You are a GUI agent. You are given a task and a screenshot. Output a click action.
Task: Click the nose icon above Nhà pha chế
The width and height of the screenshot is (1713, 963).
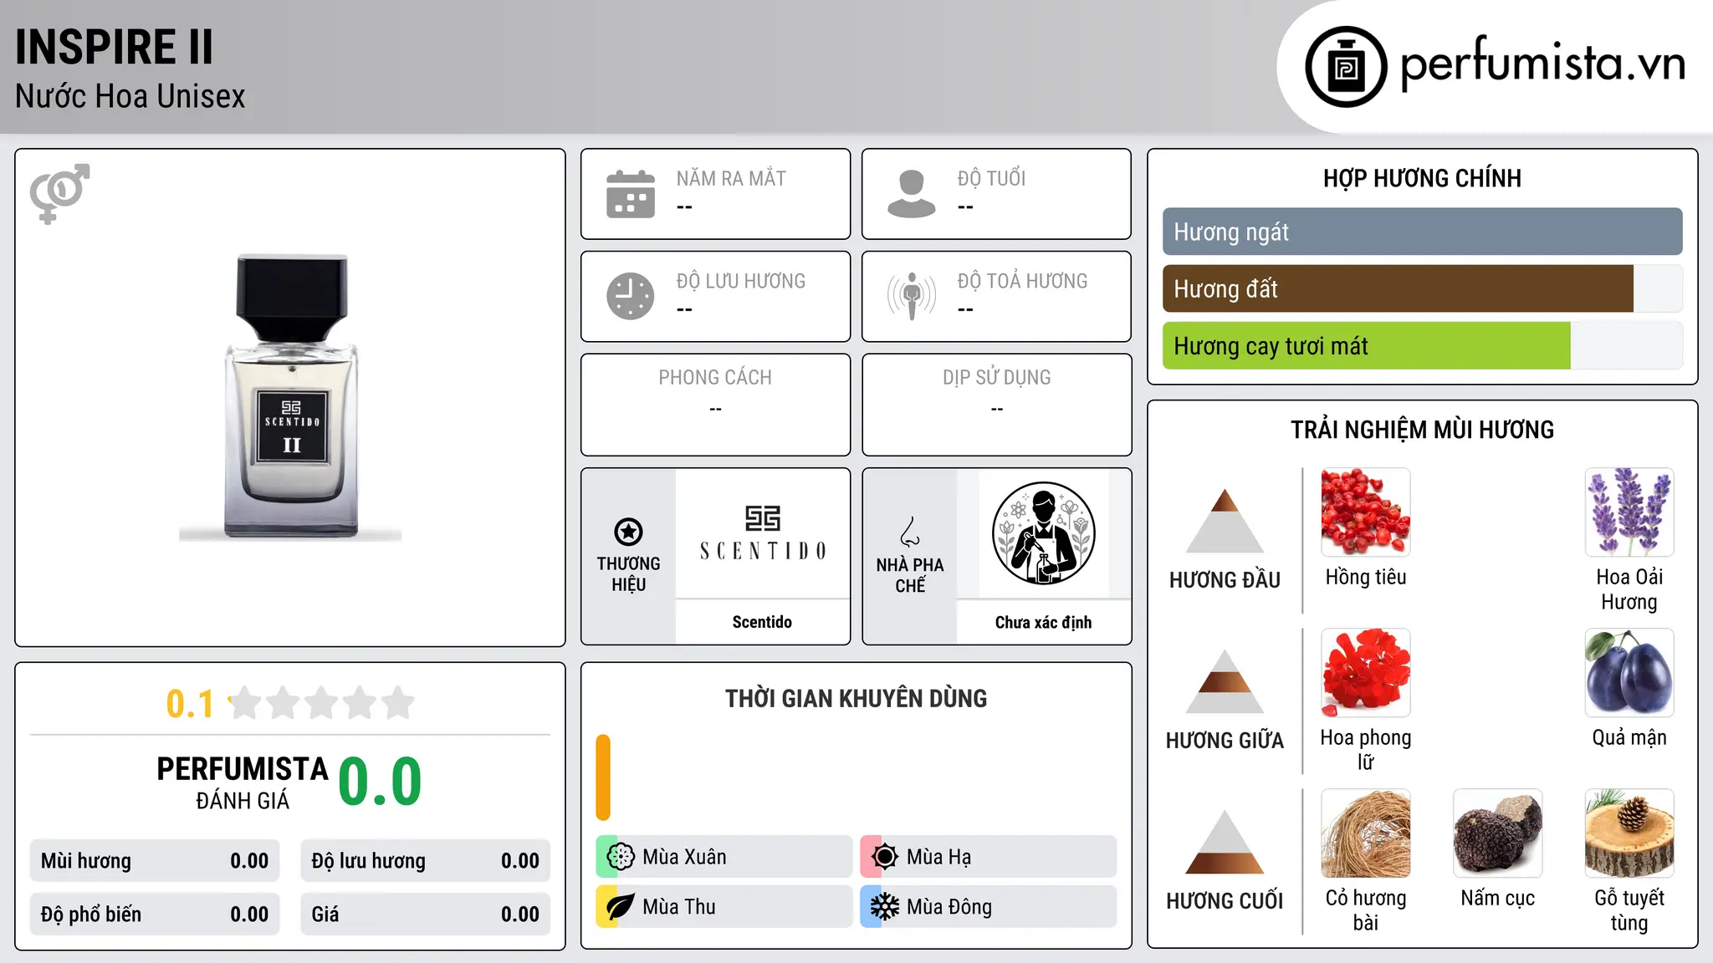pos(910,532)
